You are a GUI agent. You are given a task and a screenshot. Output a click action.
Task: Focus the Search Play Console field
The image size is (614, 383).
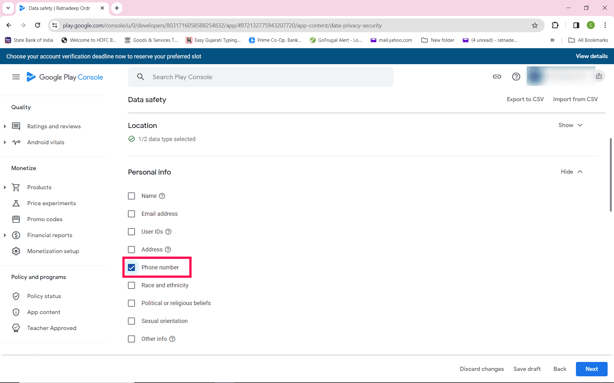coord(260,77)
